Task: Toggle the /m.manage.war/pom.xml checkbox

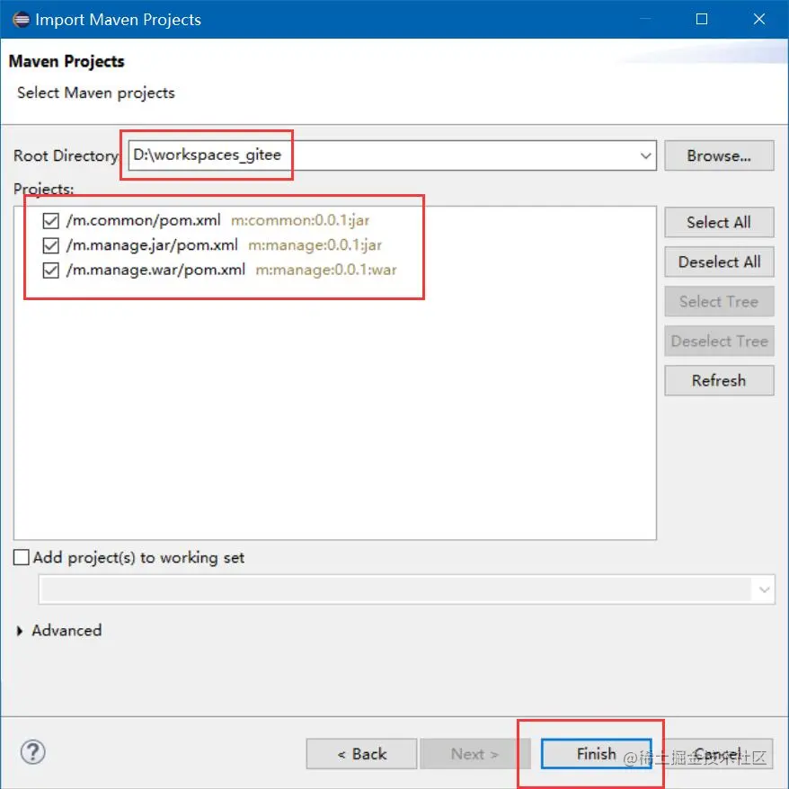Action: point(51,270)
